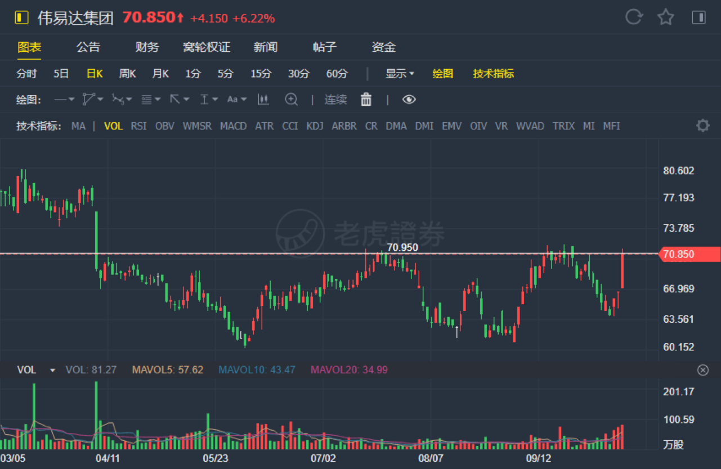The width and height of the screenshot is (721, 469).
Task: Enable the OIV indicator
Action: (x=478, y=126)
